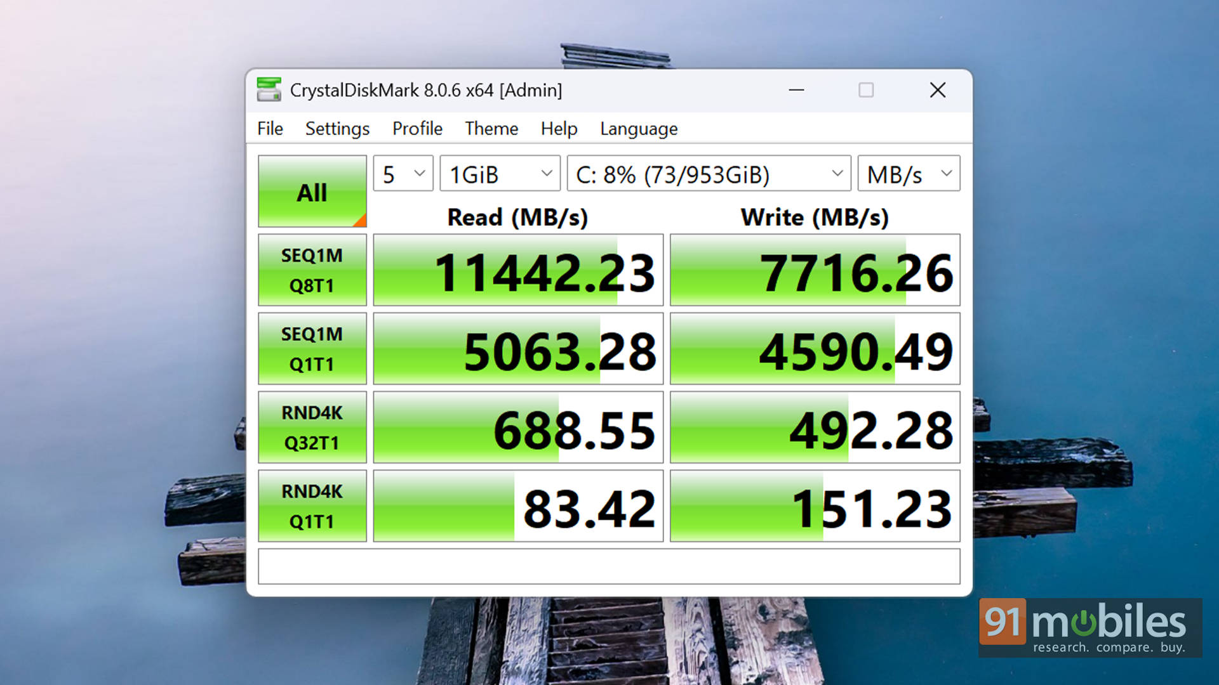Run the SEQ1M Q8T1 test
Screen dimensions: 1219x685
(312, 270)
